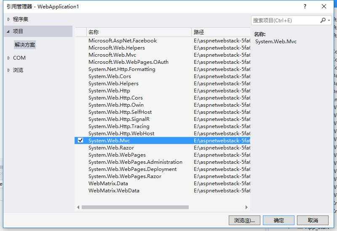
Task: Select the Microsoft.Web.WebPages.OAuth row
Action: [x=162, y=62]
